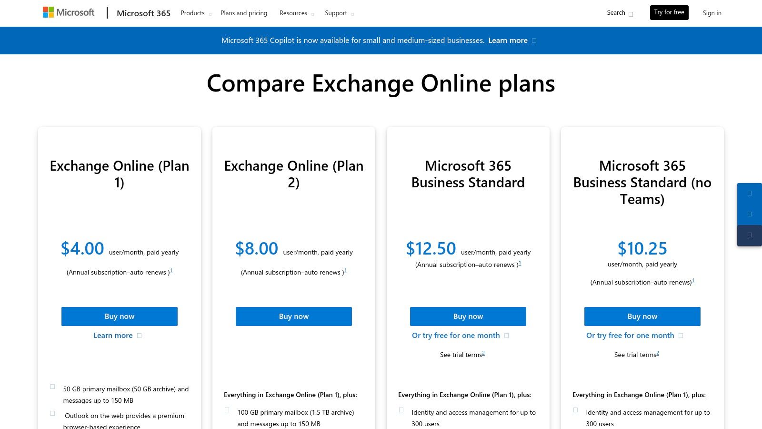This screenshot has height=429, width=762.
Task: Open Plans and pricing menu item
Action: pos(244,13)
